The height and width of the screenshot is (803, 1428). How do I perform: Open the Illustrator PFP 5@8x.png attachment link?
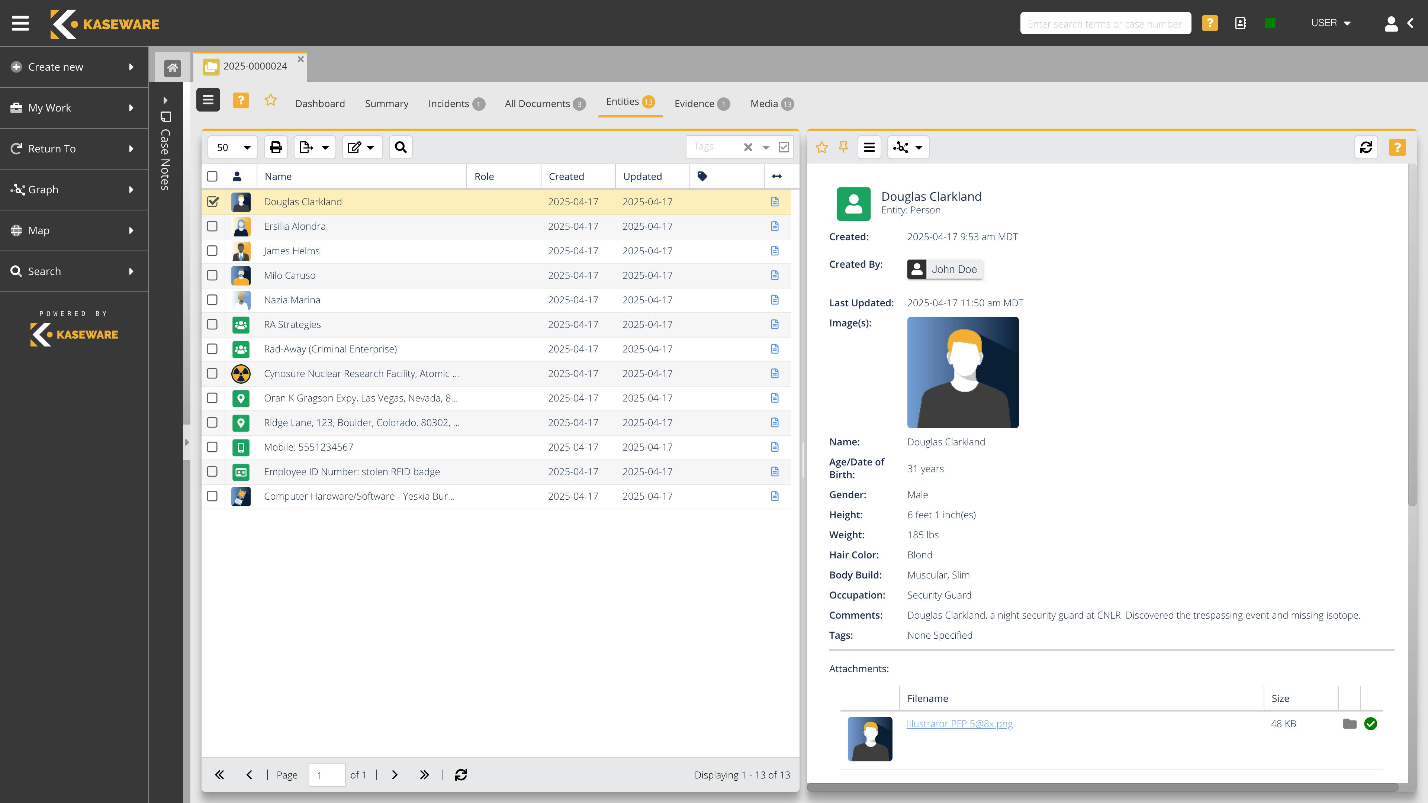point(959,723)
